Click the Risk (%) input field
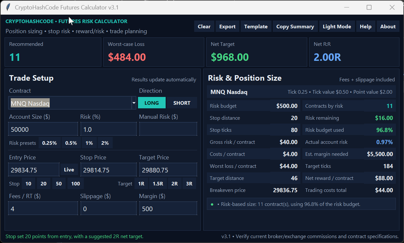Image resolution: width=404 pixels, height=243 pixels. tap(108, 129)
